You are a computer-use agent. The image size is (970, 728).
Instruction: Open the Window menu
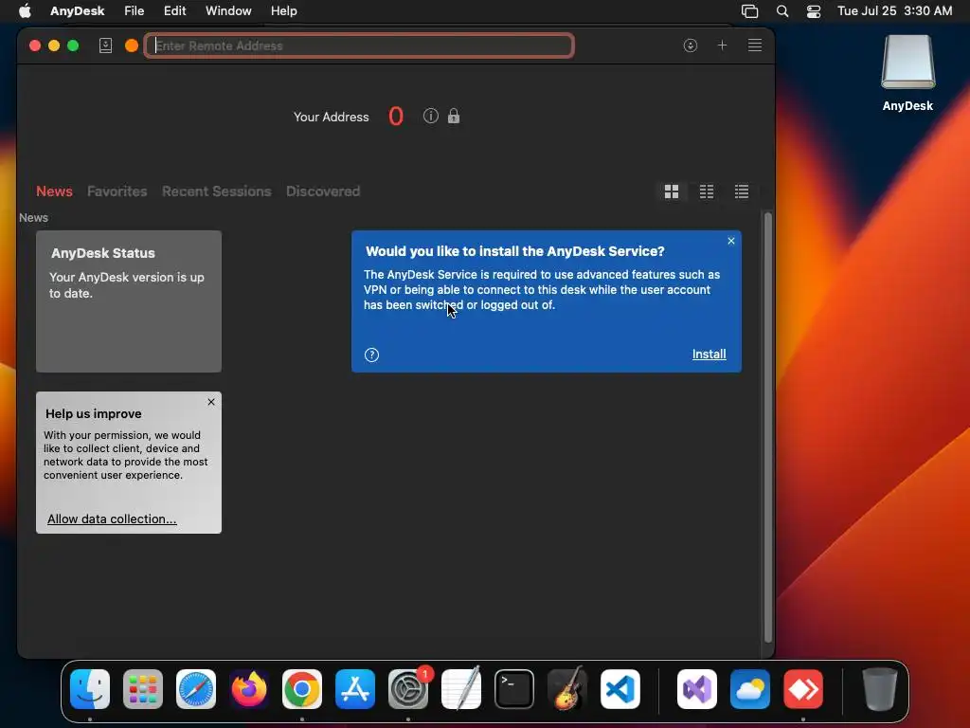tap(228, 11)
